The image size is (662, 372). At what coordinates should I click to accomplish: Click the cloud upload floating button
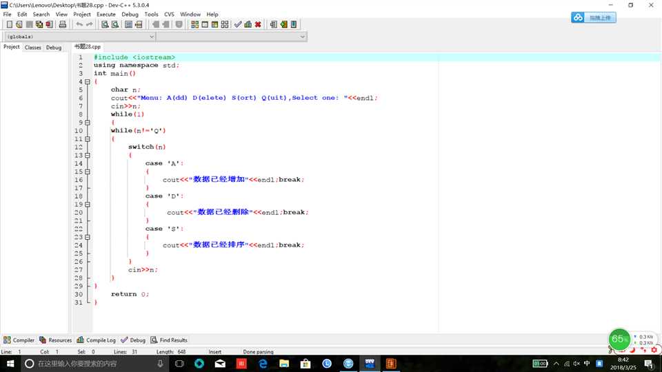(594, 17)
